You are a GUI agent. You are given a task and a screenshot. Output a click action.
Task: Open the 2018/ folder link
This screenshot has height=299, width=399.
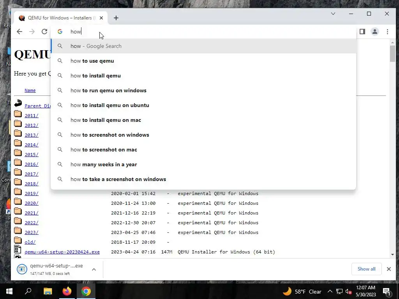32,184
